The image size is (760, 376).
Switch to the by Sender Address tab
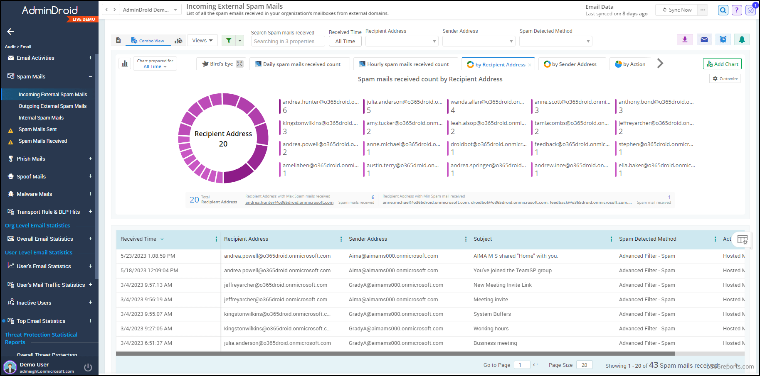(x=572, y=64)
